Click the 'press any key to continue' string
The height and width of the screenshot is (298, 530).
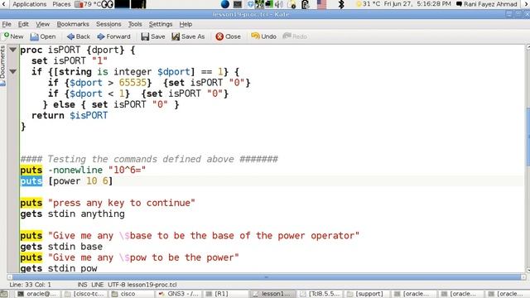click(122, 203)
